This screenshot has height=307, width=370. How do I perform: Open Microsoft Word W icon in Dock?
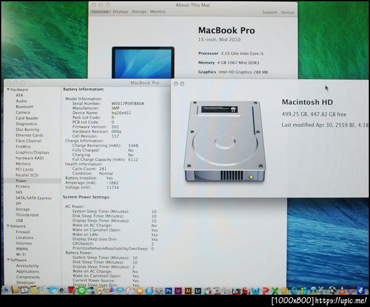point(255,291)
